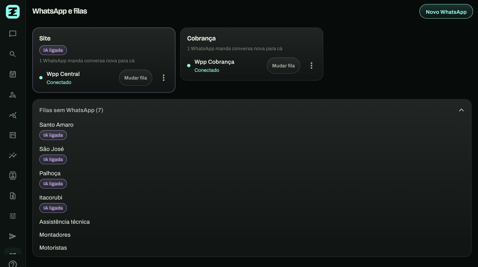The width and height of the screenshot is (478, 267).
Task: Select the Santo Amaro queue
Action: click(x=56, y=125)
